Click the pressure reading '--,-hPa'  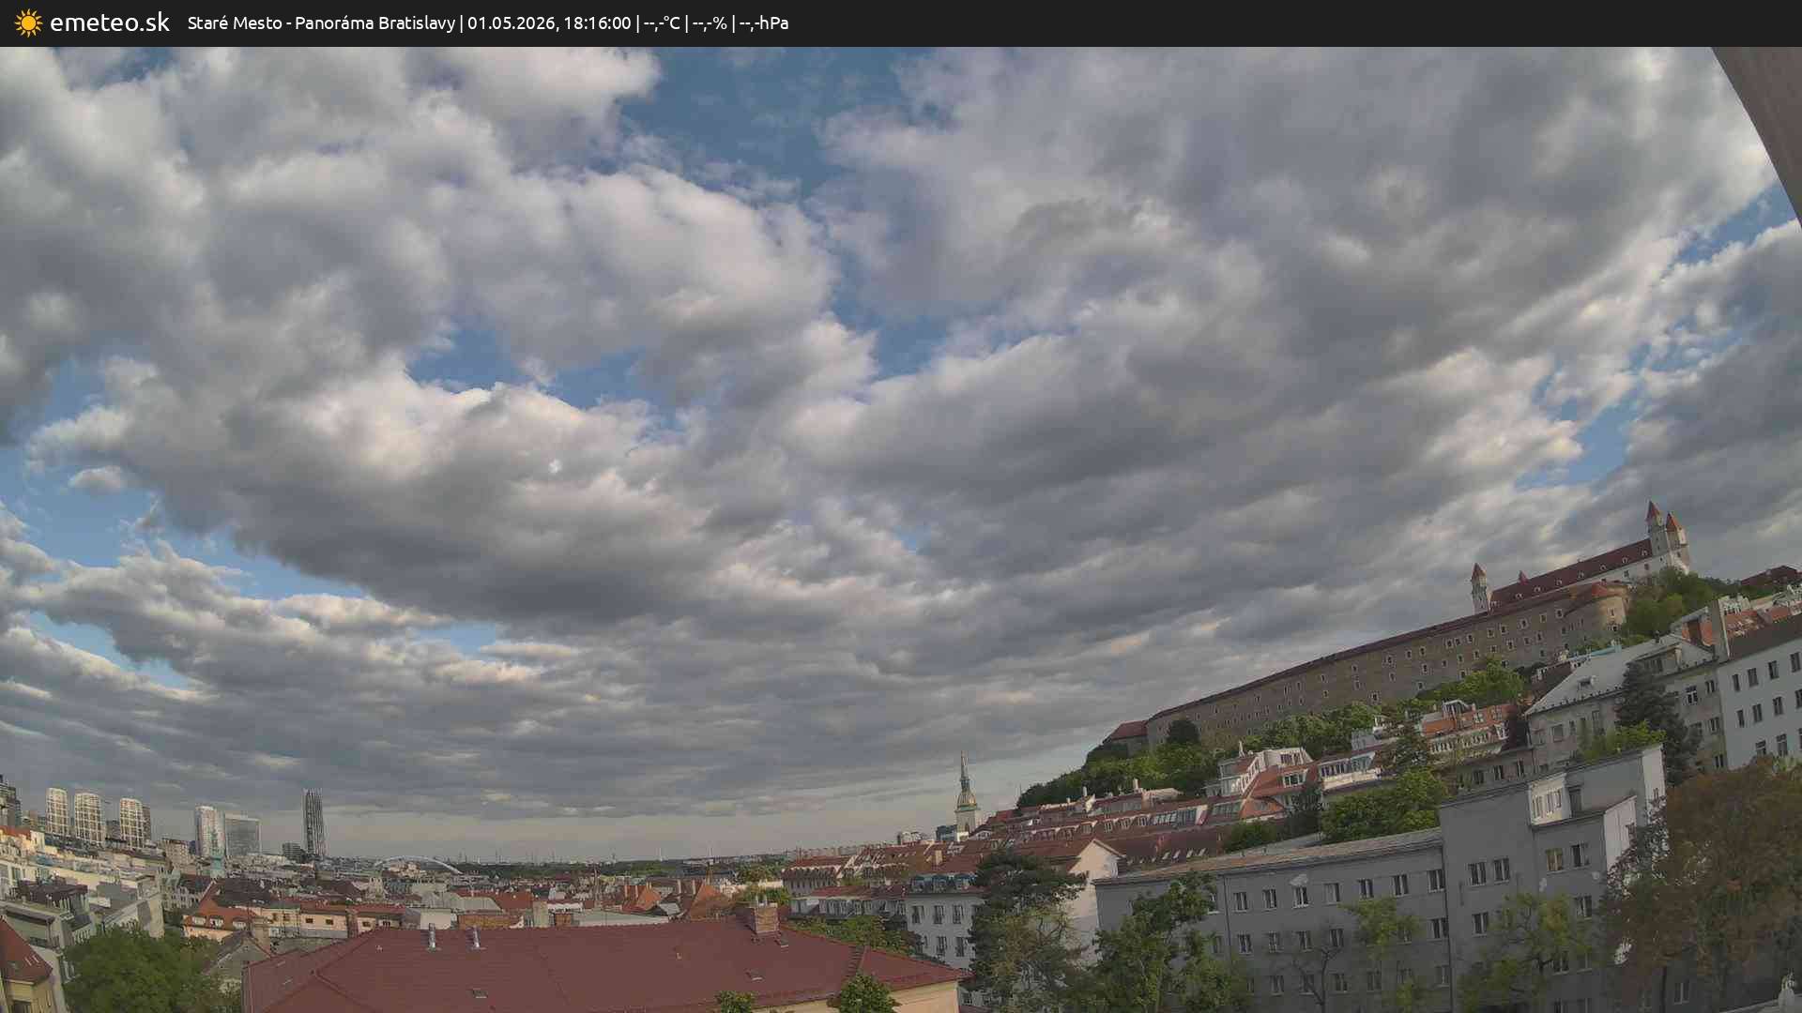(x=764, y=23)
